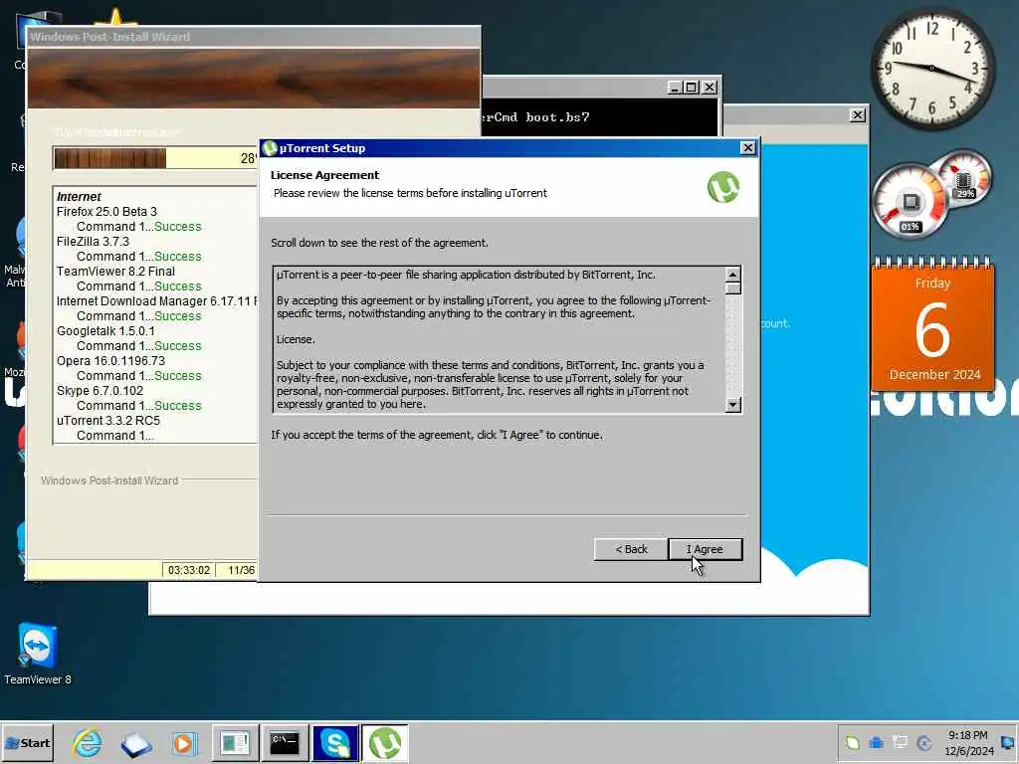Click the tray clock showing 9:18 PM
This screenshot has height=764, width=1019.
click(968, 743)
